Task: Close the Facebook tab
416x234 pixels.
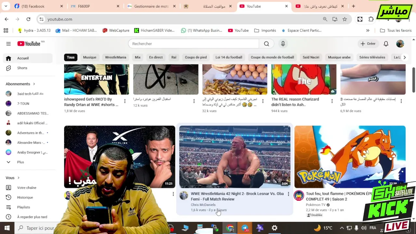Action: point(61,6)
